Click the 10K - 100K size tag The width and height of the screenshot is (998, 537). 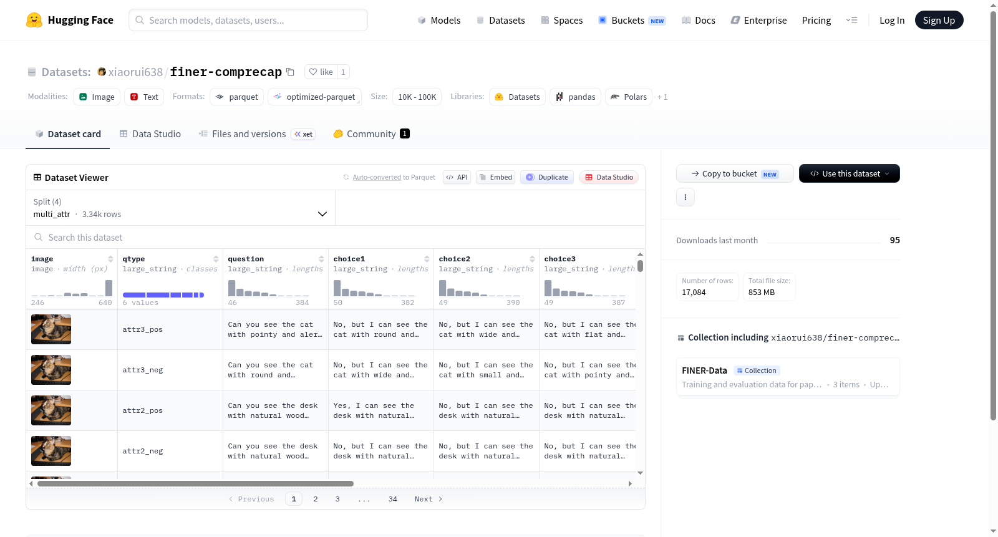[x=417, y=97]
